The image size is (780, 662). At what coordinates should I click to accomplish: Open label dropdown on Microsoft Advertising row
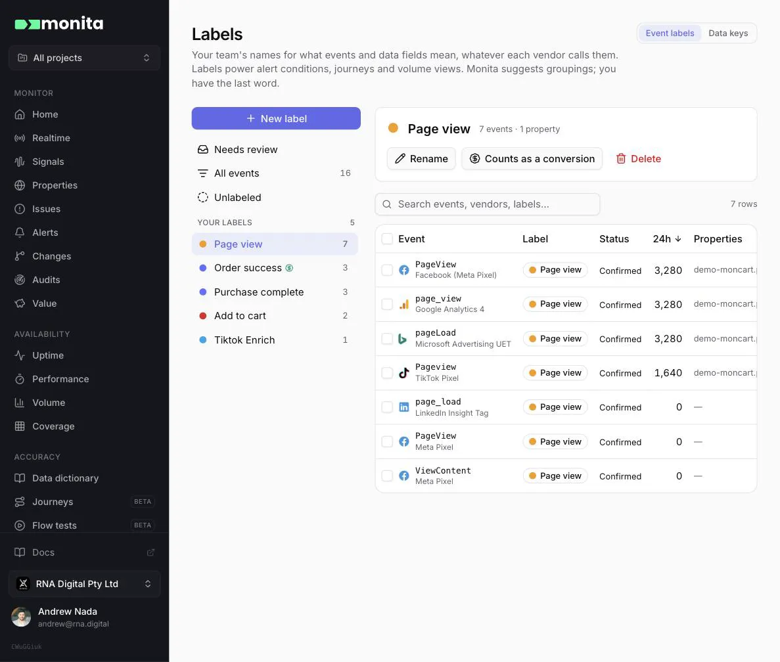point(555,338)
